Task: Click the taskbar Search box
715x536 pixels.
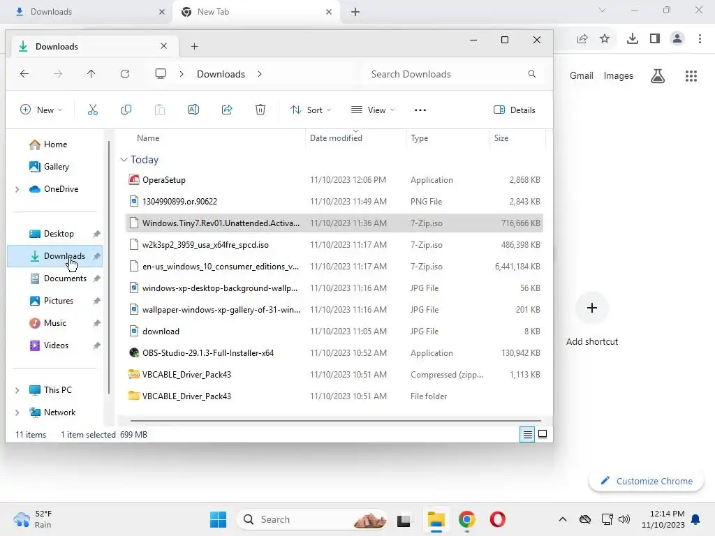Action: coord(312,519)
